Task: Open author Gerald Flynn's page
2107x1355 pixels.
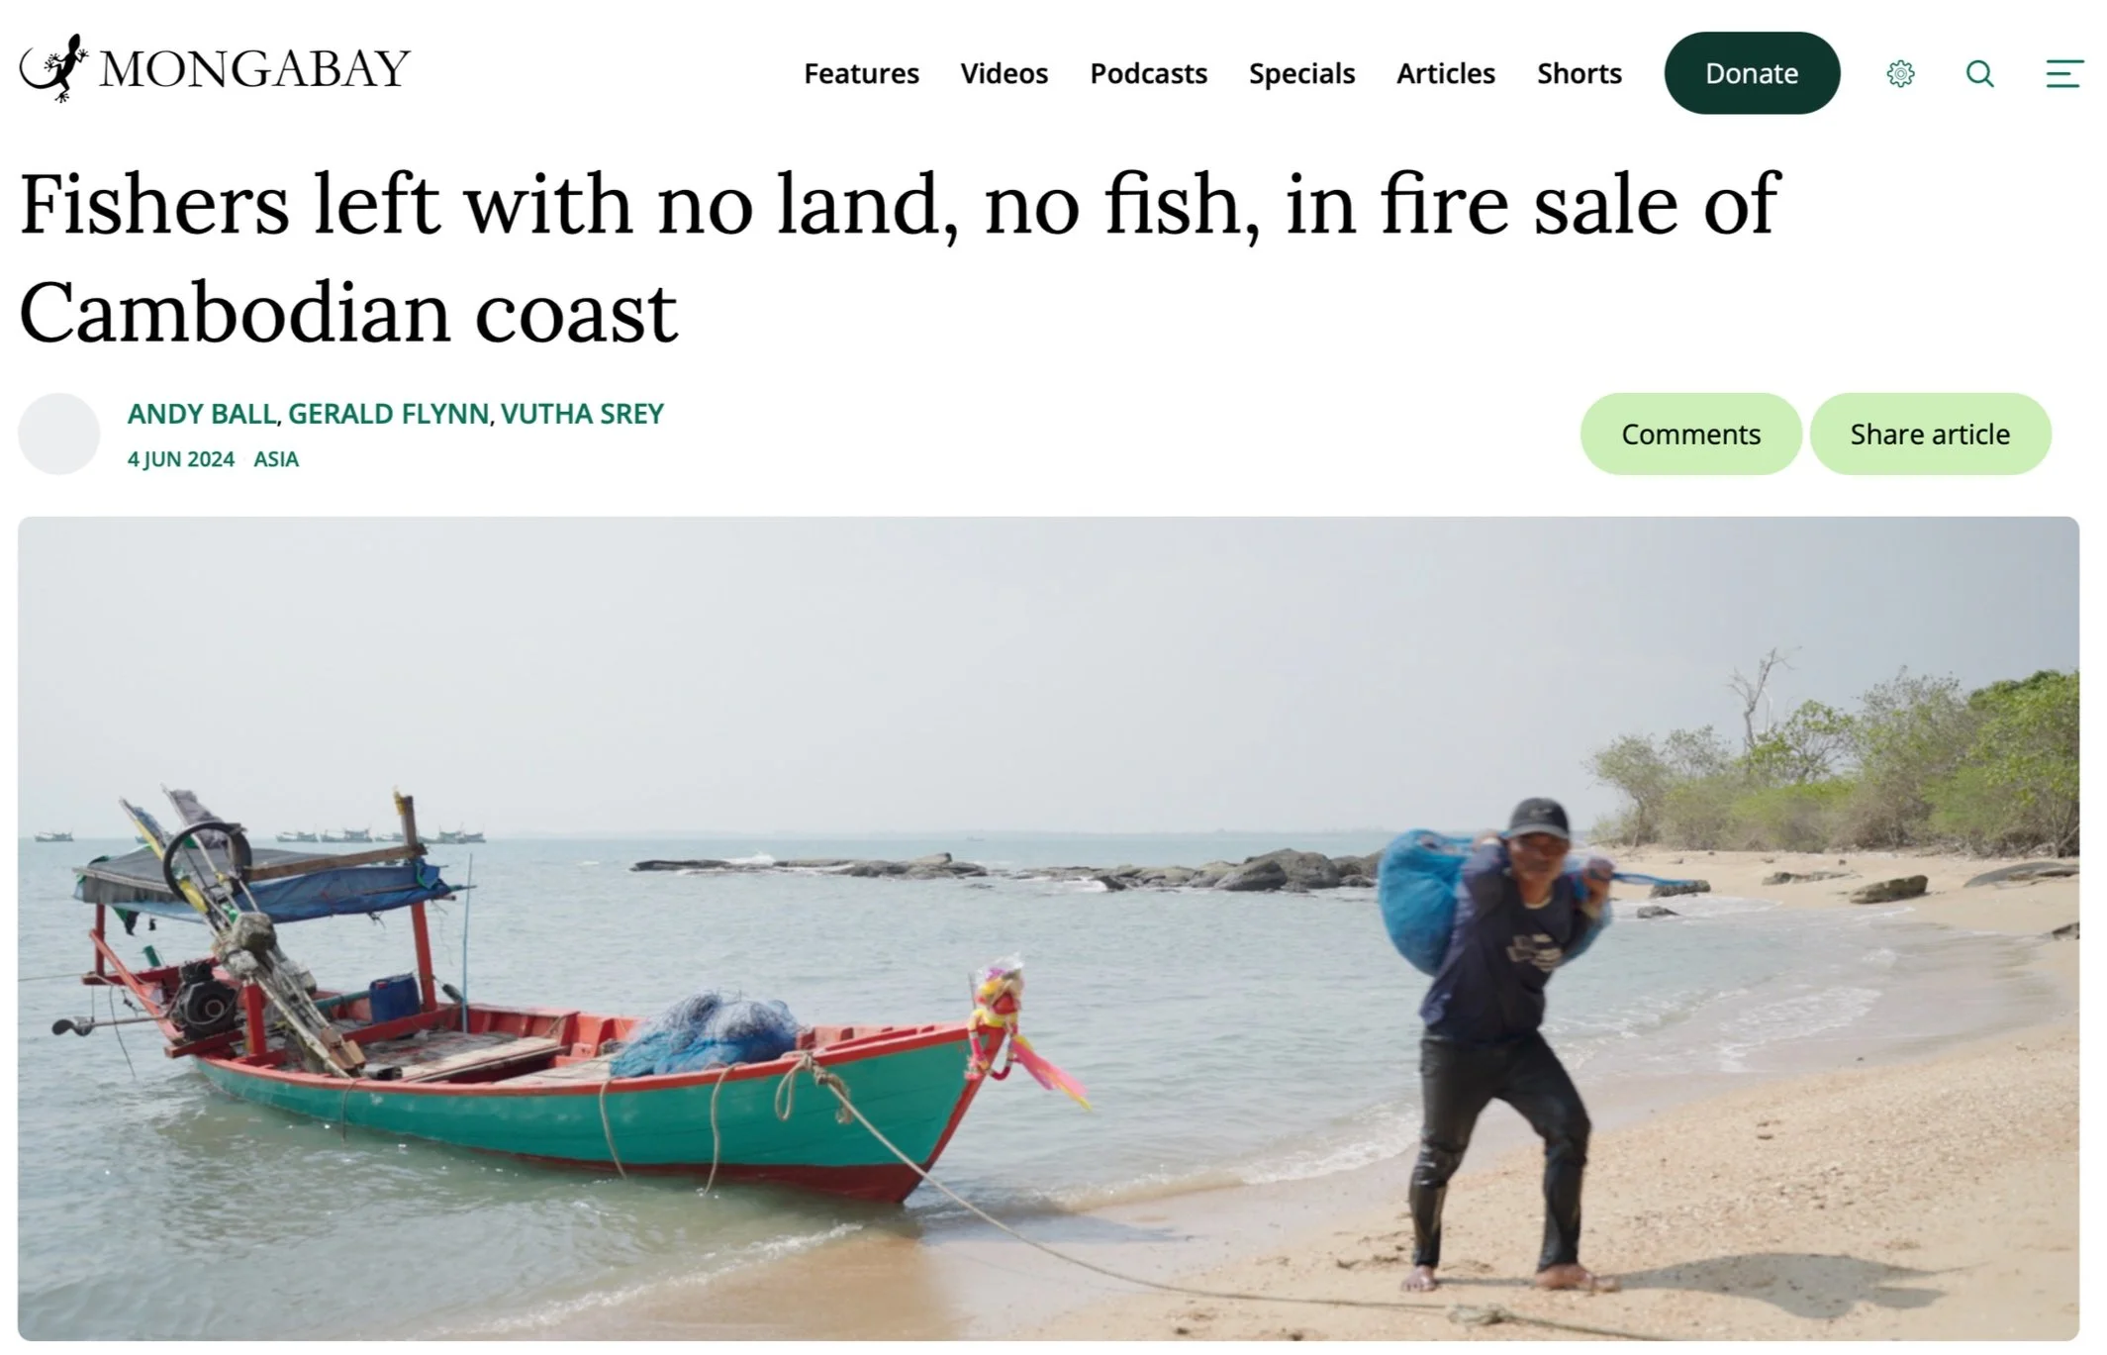Action: 388,414
